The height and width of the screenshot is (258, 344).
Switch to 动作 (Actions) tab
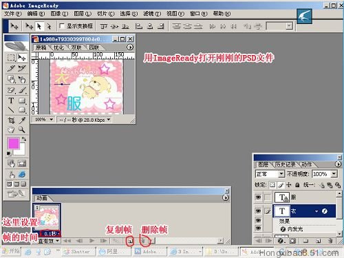307,164
